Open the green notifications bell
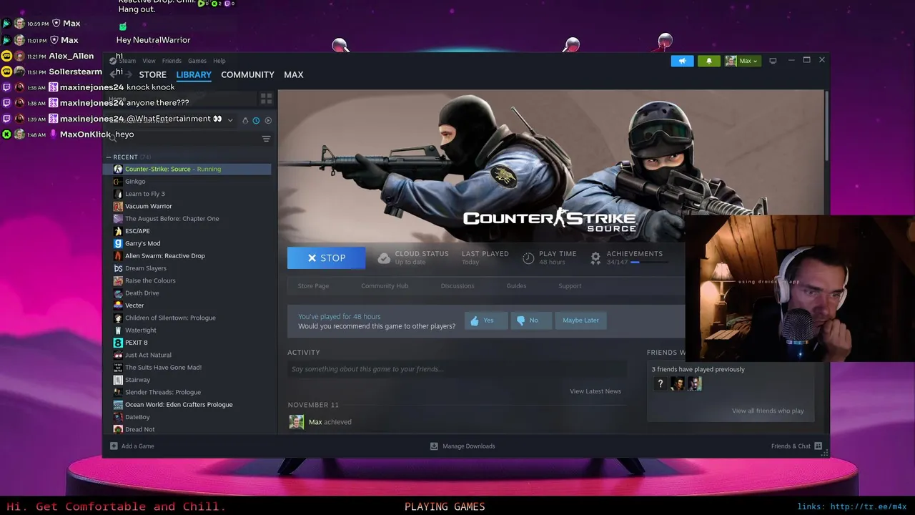Screen dimensions: 915x515 [x=708, y=61]
